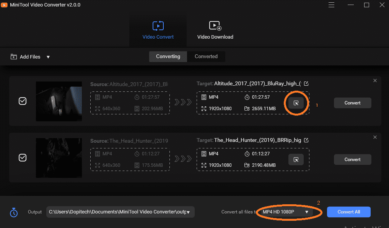Click the X to remove The_Head_Hunter video
Image resolution: width=389 pixels, height=228 pixels.
(375, 137)
